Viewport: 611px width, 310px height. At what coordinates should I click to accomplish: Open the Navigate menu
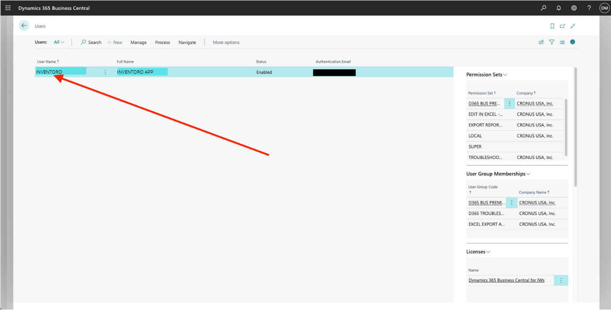click(x=187, y=42)
